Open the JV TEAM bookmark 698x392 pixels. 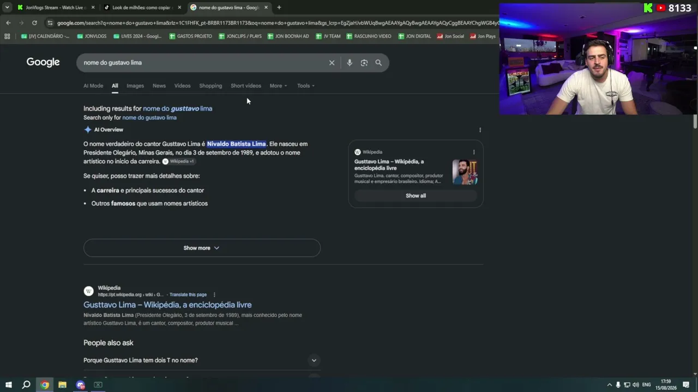[328, 36]
